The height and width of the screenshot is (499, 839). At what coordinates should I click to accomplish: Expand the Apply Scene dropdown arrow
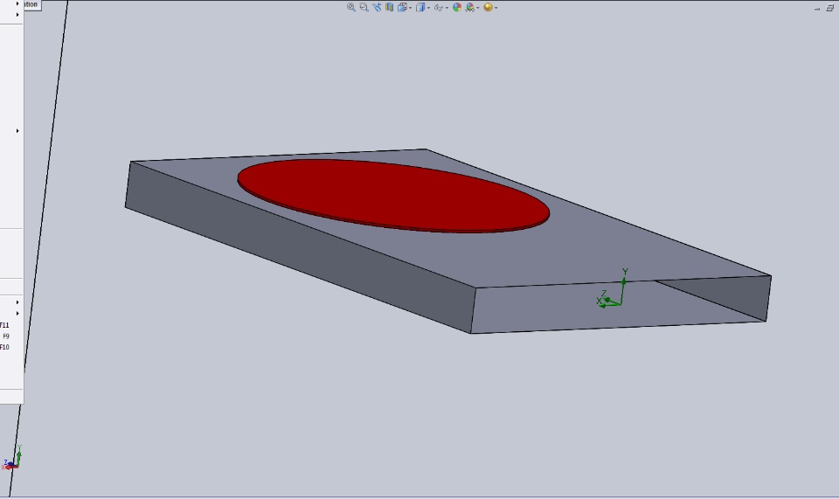(x=478, y=8)
